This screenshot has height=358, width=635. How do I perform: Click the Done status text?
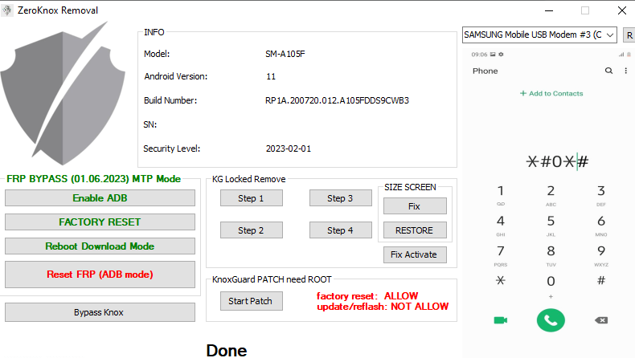pos(227,350)
